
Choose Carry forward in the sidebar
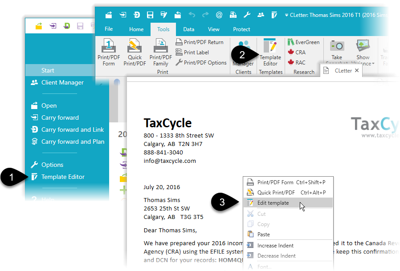[x=55, y=117]
